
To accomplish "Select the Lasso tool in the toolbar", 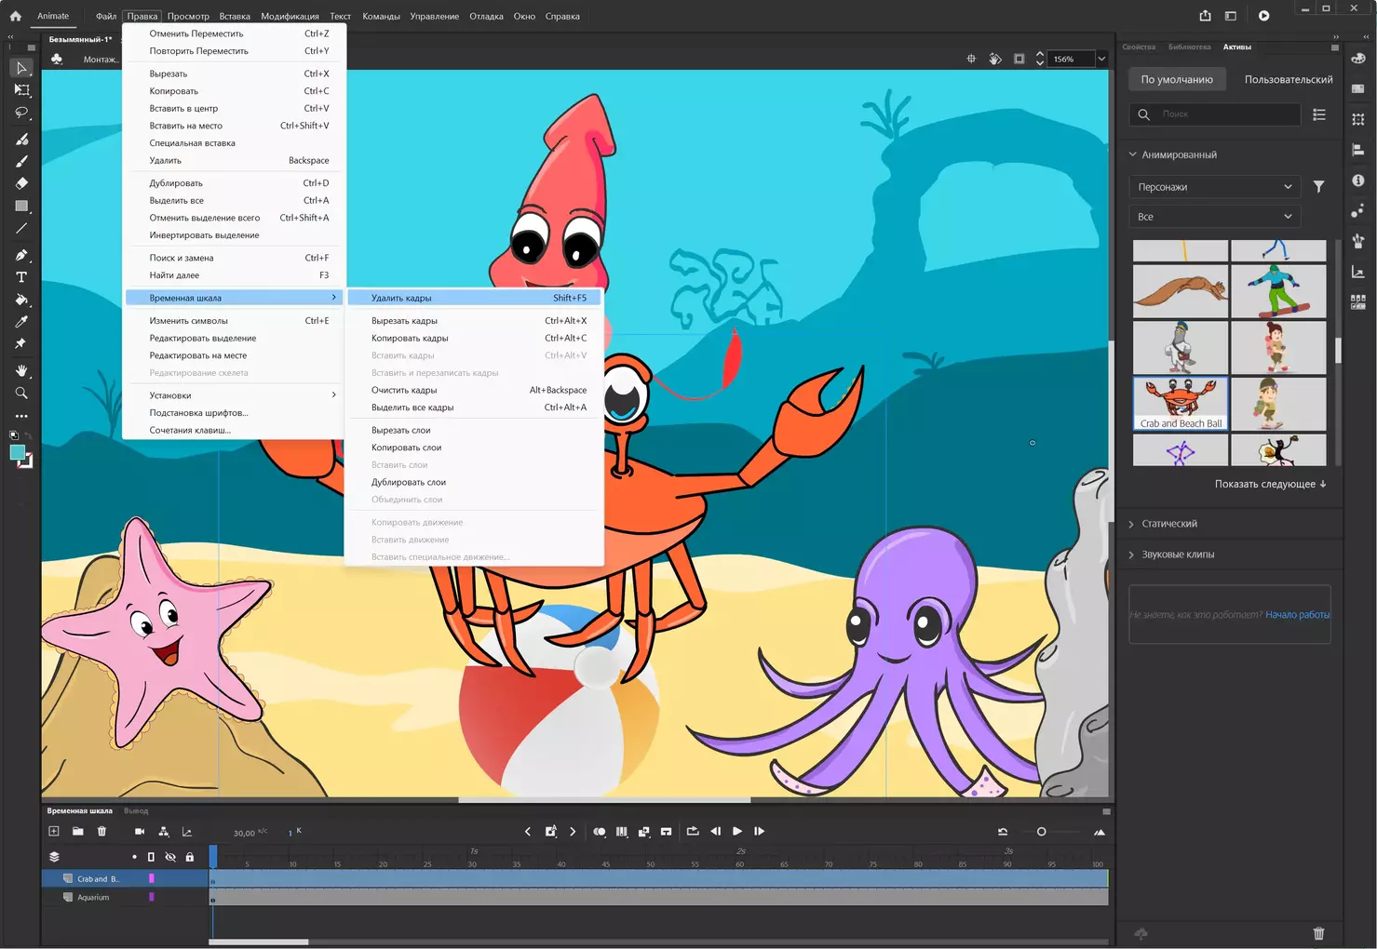I will click(21, 113).
